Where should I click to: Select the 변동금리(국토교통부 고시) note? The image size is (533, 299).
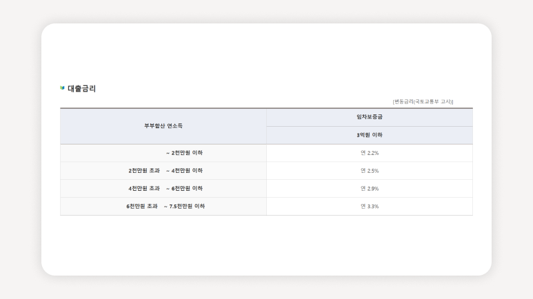423,101
